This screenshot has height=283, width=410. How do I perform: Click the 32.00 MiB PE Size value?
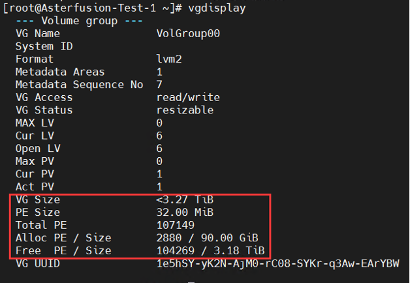184,212
